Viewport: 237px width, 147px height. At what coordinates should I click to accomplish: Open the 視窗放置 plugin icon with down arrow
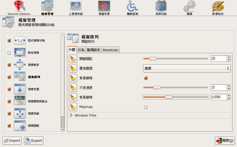tap(20, 89)
